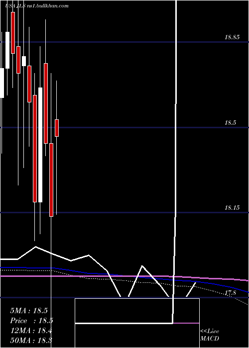Click the 18.15 price axis label

click(x=232, y=208)
